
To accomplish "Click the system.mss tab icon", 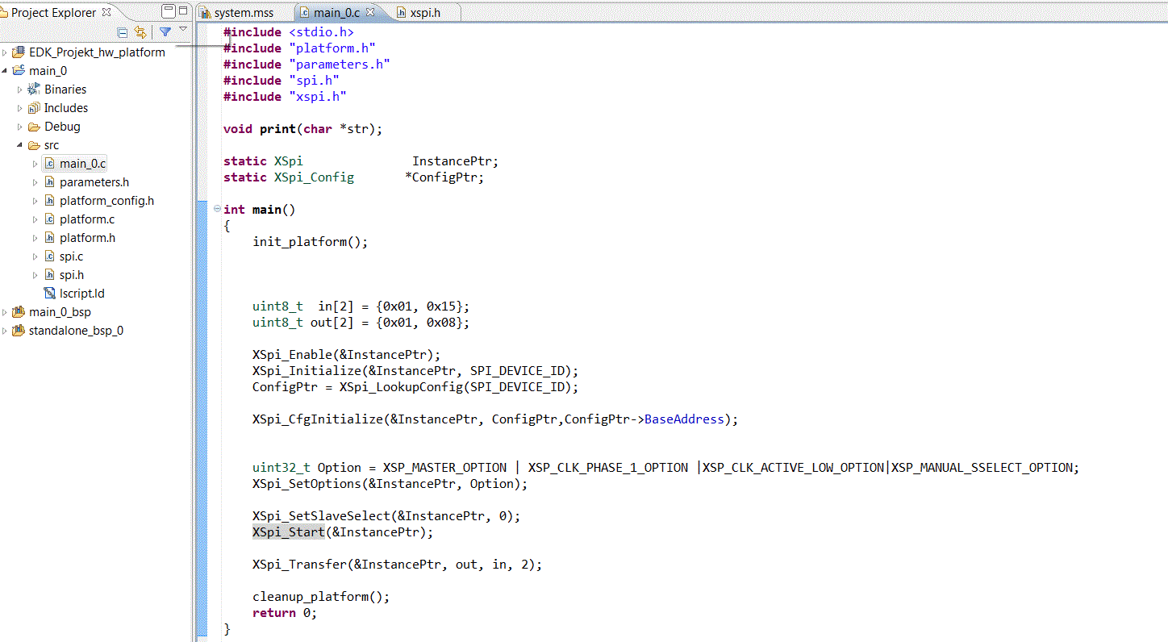I will (x=206, y=13).
